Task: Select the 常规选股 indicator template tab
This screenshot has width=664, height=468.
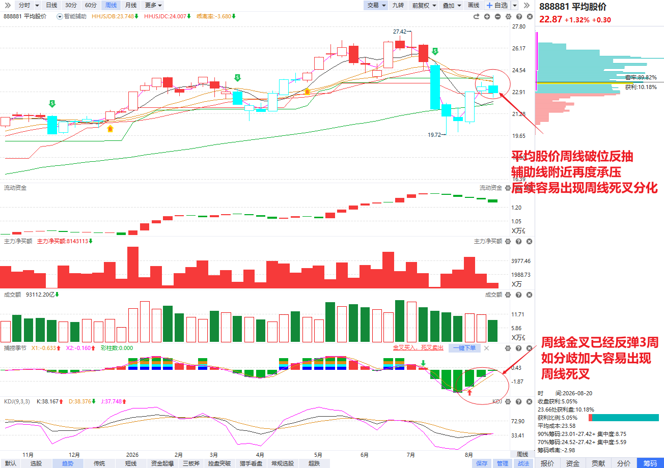Action: click(x=283, y=463)
